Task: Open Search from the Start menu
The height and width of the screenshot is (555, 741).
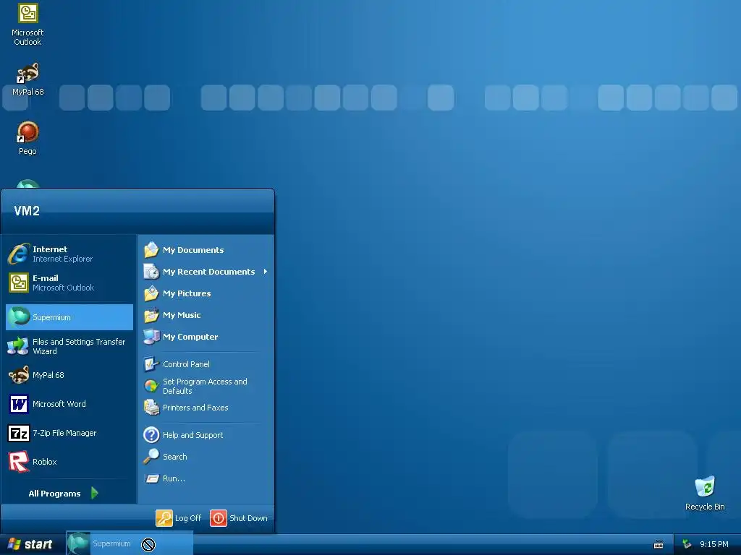Action: pyautogui.click(x=206, y=457)
